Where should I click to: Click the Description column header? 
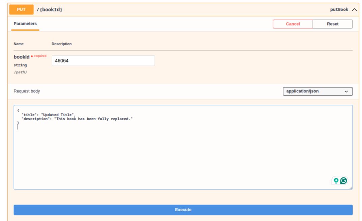pos(61,44)
